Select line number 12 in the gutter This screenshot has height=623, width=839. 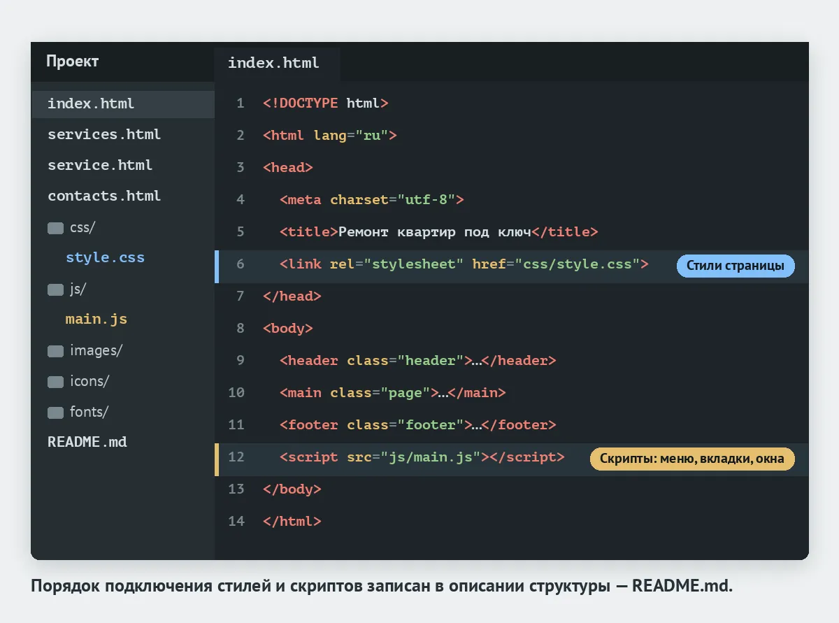[236, 457]
